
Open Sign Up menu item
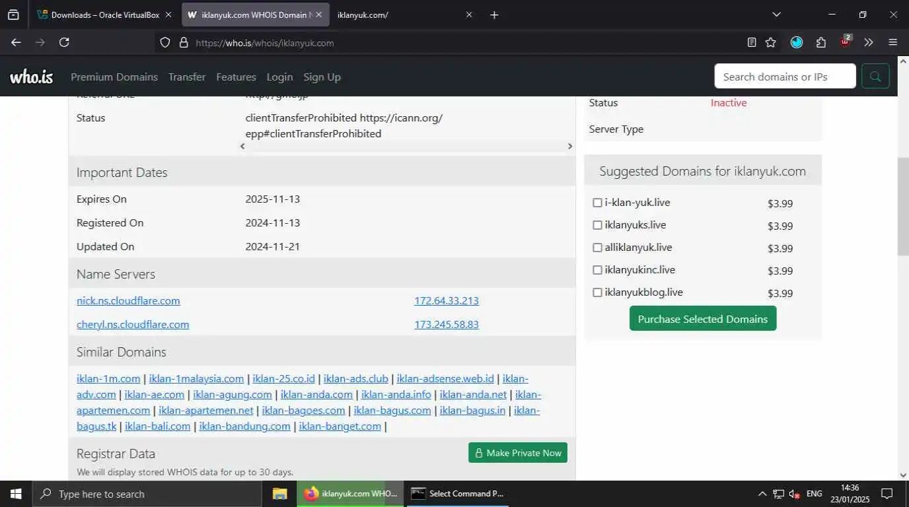coord(322,77)
